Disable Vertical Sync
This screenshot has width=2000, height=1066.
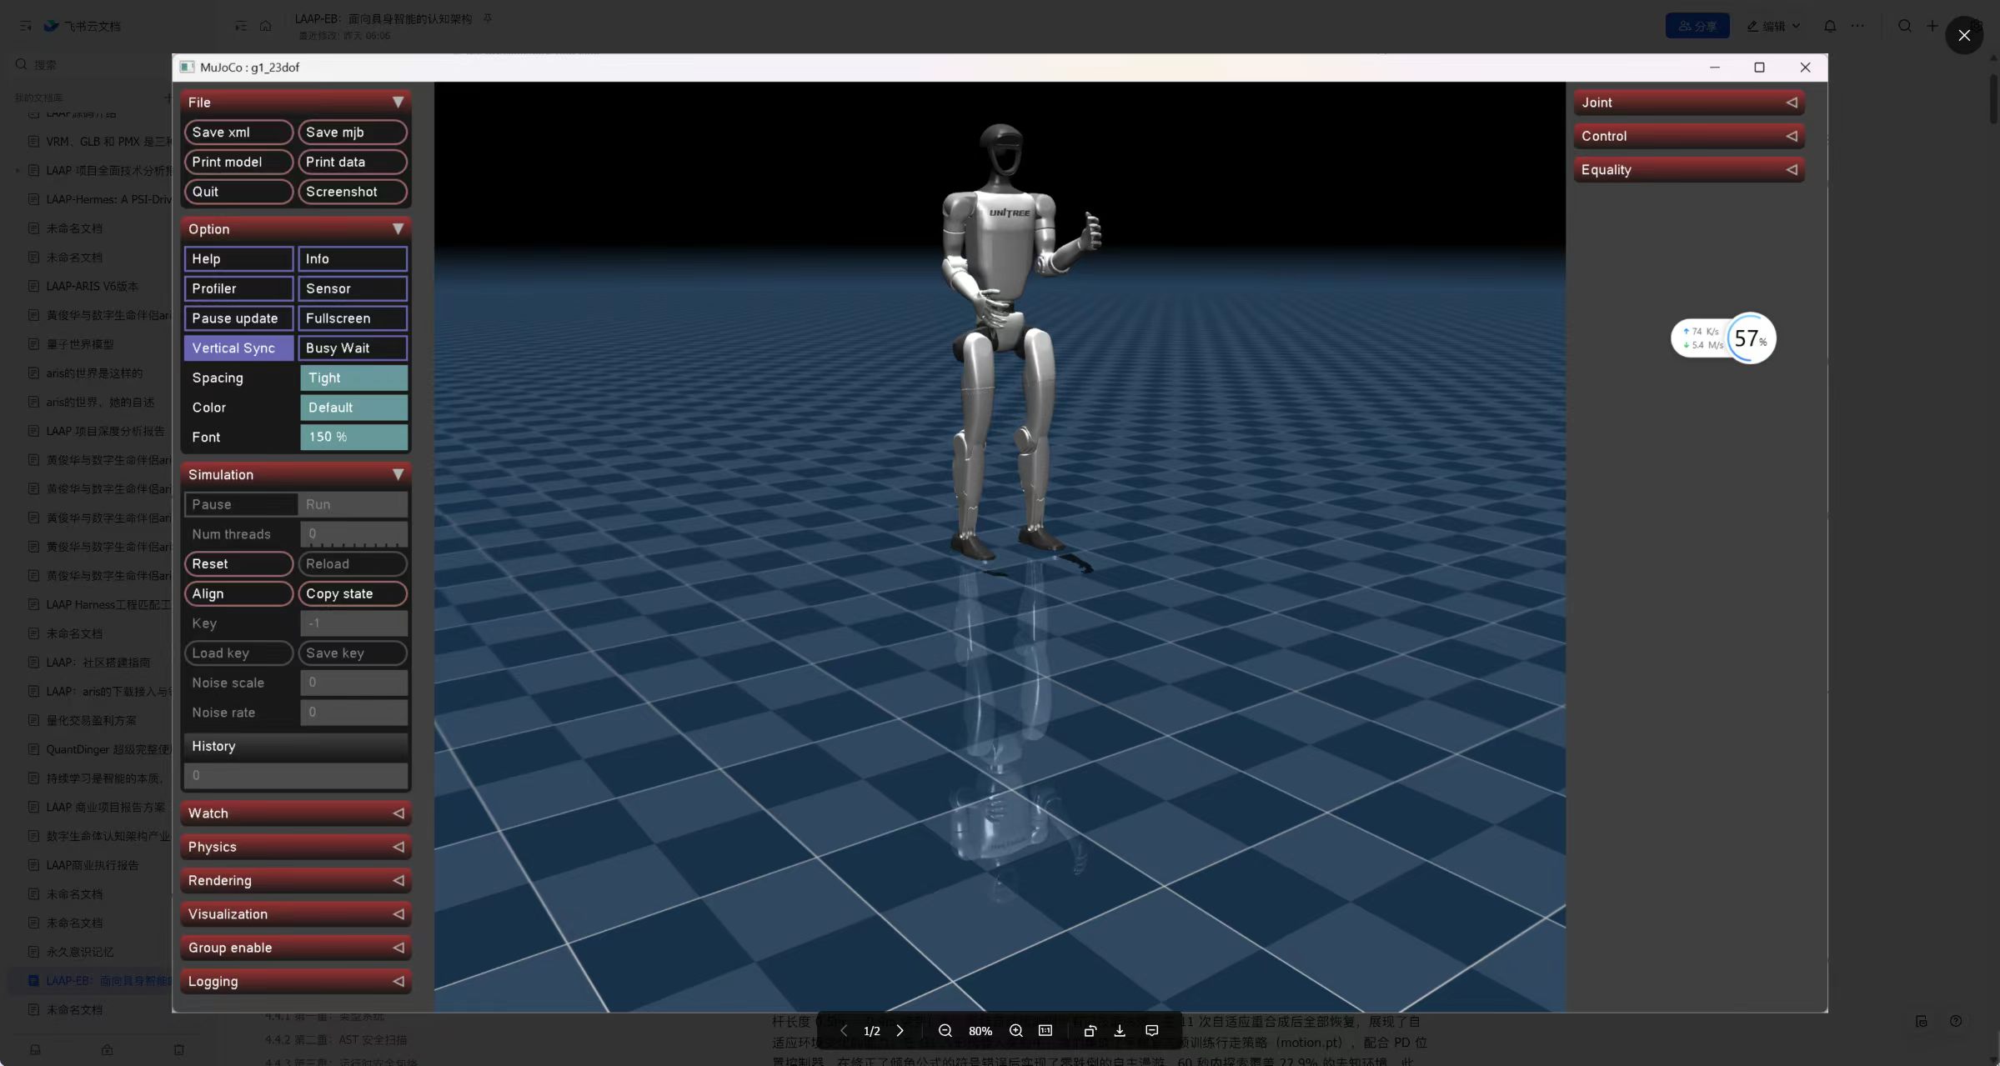coord(238,348)
